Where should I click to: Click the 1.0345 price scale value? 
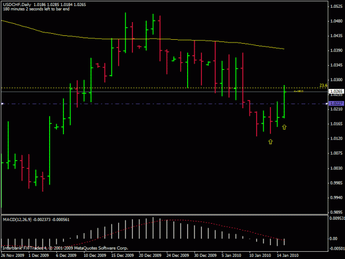(x=337, y=65)
